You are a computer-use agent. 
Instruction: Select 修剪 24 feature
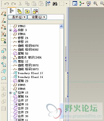click(x=23, y=38)
